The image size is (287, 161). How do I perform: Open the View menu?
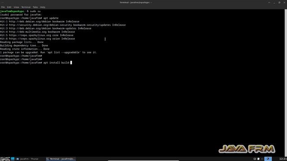(16, 7)
